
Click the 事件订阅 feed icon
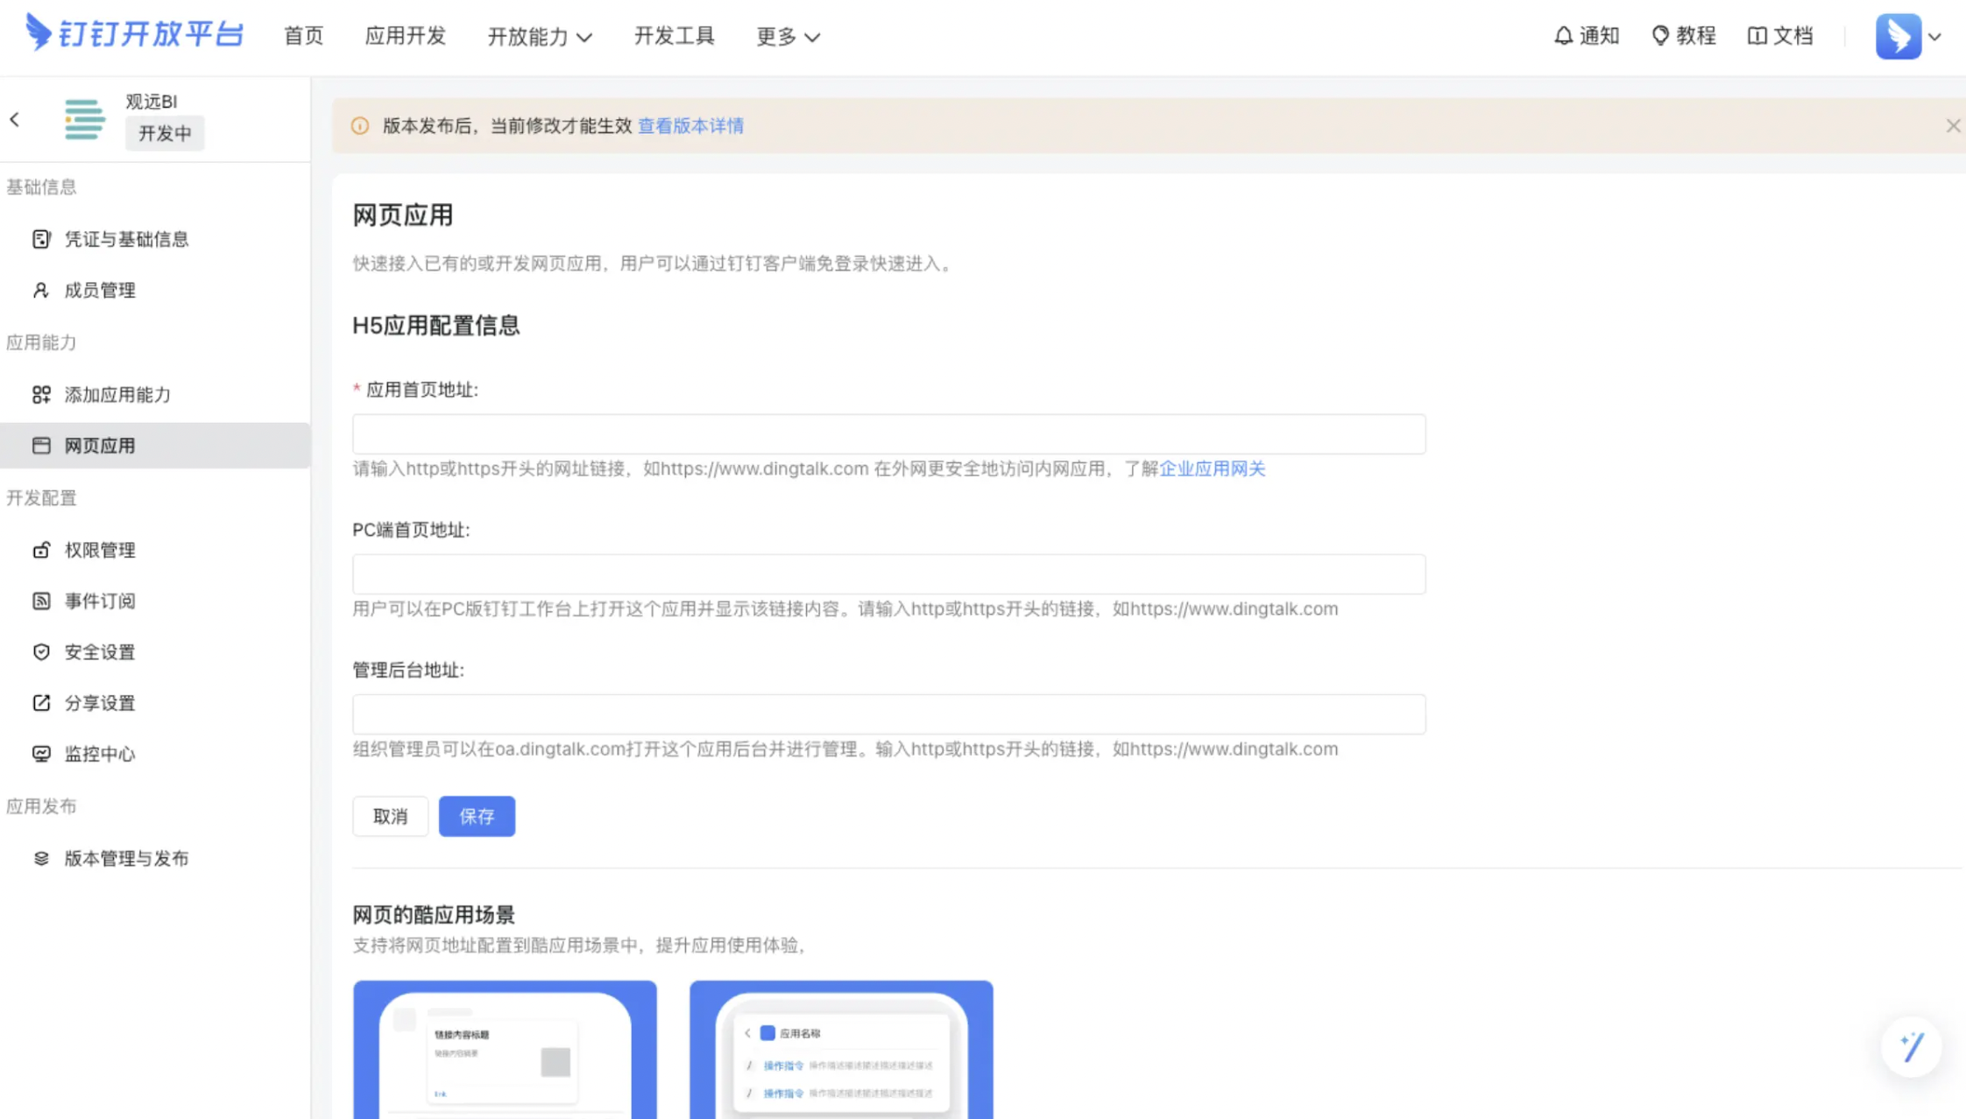41,601
